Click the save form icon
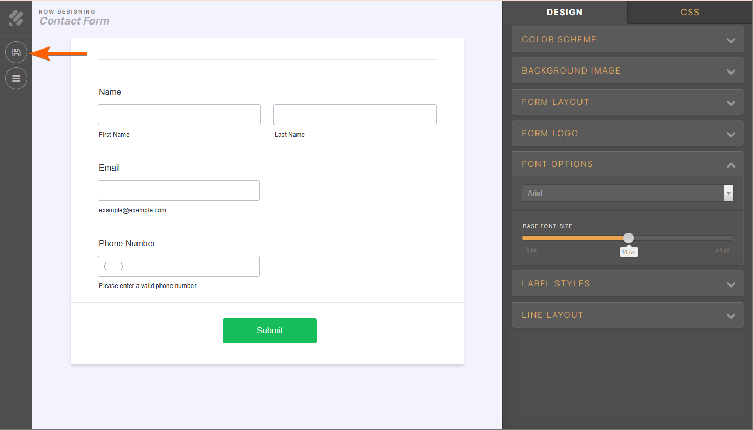753x430 pixels. (16, 52)
